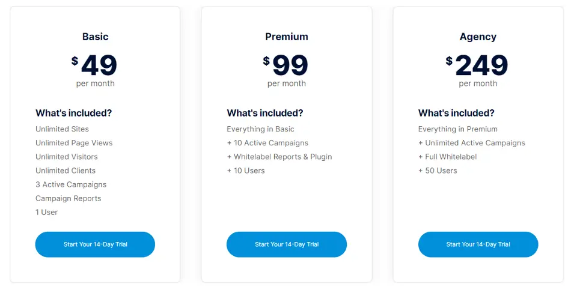Viewport: 571px width, 287px height.
Task: Click the $249 per month price
Action: click(477, 70)
